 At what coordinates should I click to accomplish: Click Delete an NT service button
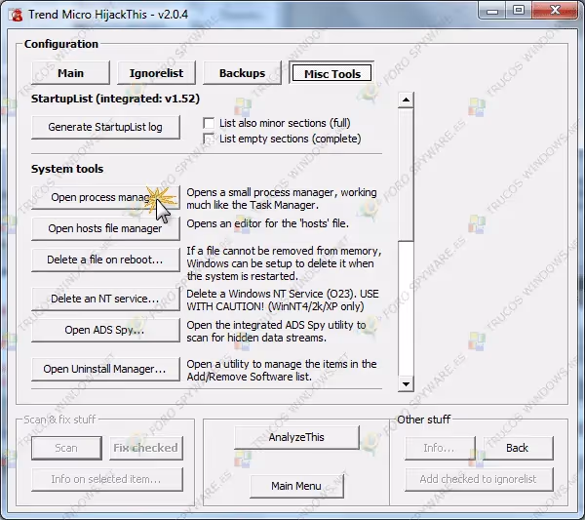pyautogui.click(x=105, y=299)
